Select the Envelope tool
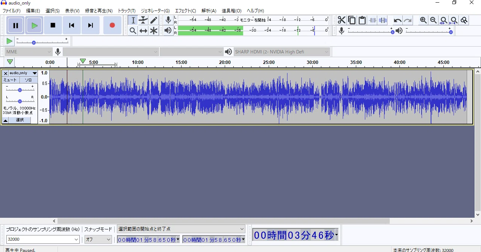This screenshot has height=252, width=481. point(143,20)
